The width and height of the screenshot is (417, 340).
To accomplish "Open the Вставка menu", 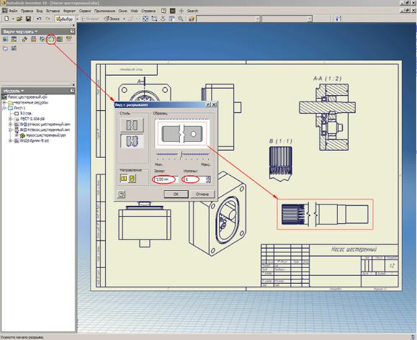I will tap(53, 11).
